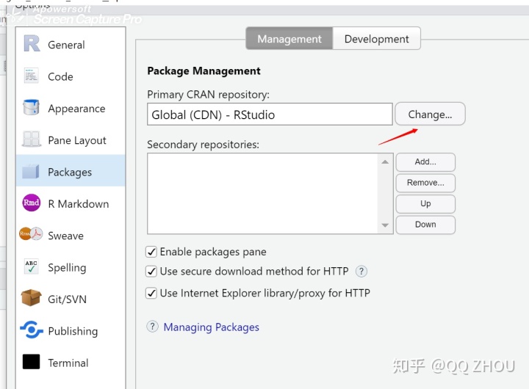This screenshot has height=389, width=529.
Task: Click the Packages box icon
Action: [x=31, y=171]
